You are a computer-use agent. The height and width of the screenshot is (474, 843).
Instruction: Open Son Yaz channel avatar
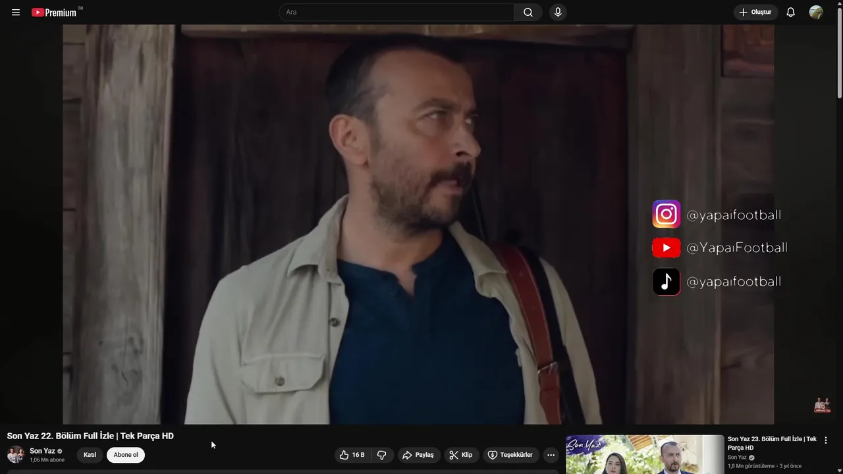click(x=16, y=455)
